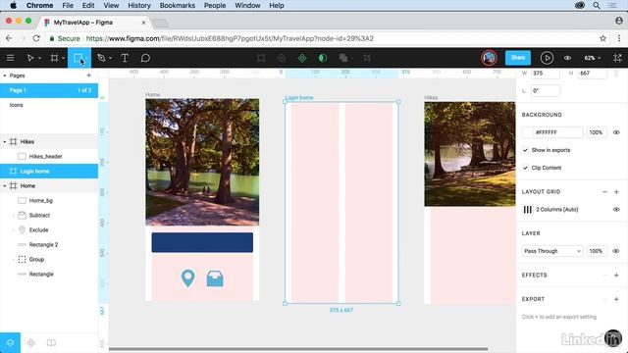Collapse the Pages section arrow
The image size is (628, 353).
click(x=5, y=76)
